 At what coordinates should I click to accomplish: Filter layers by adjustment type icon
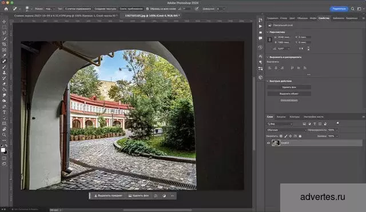tap(309, 124)
